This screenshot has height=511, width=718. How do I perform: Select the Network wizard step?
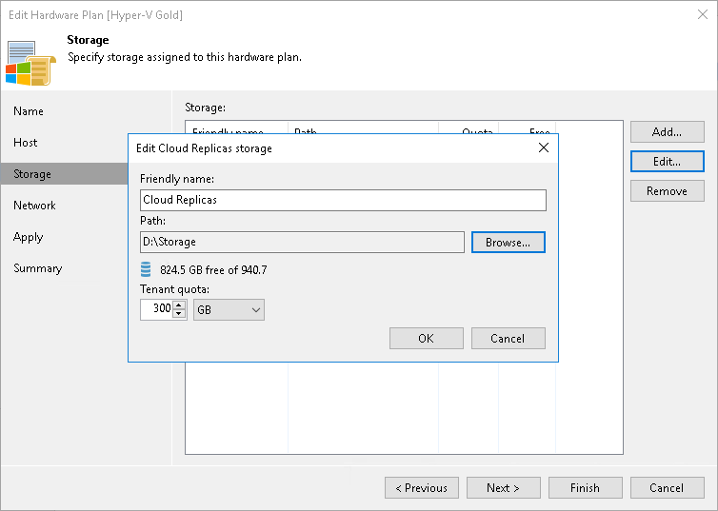click(35, 206)
